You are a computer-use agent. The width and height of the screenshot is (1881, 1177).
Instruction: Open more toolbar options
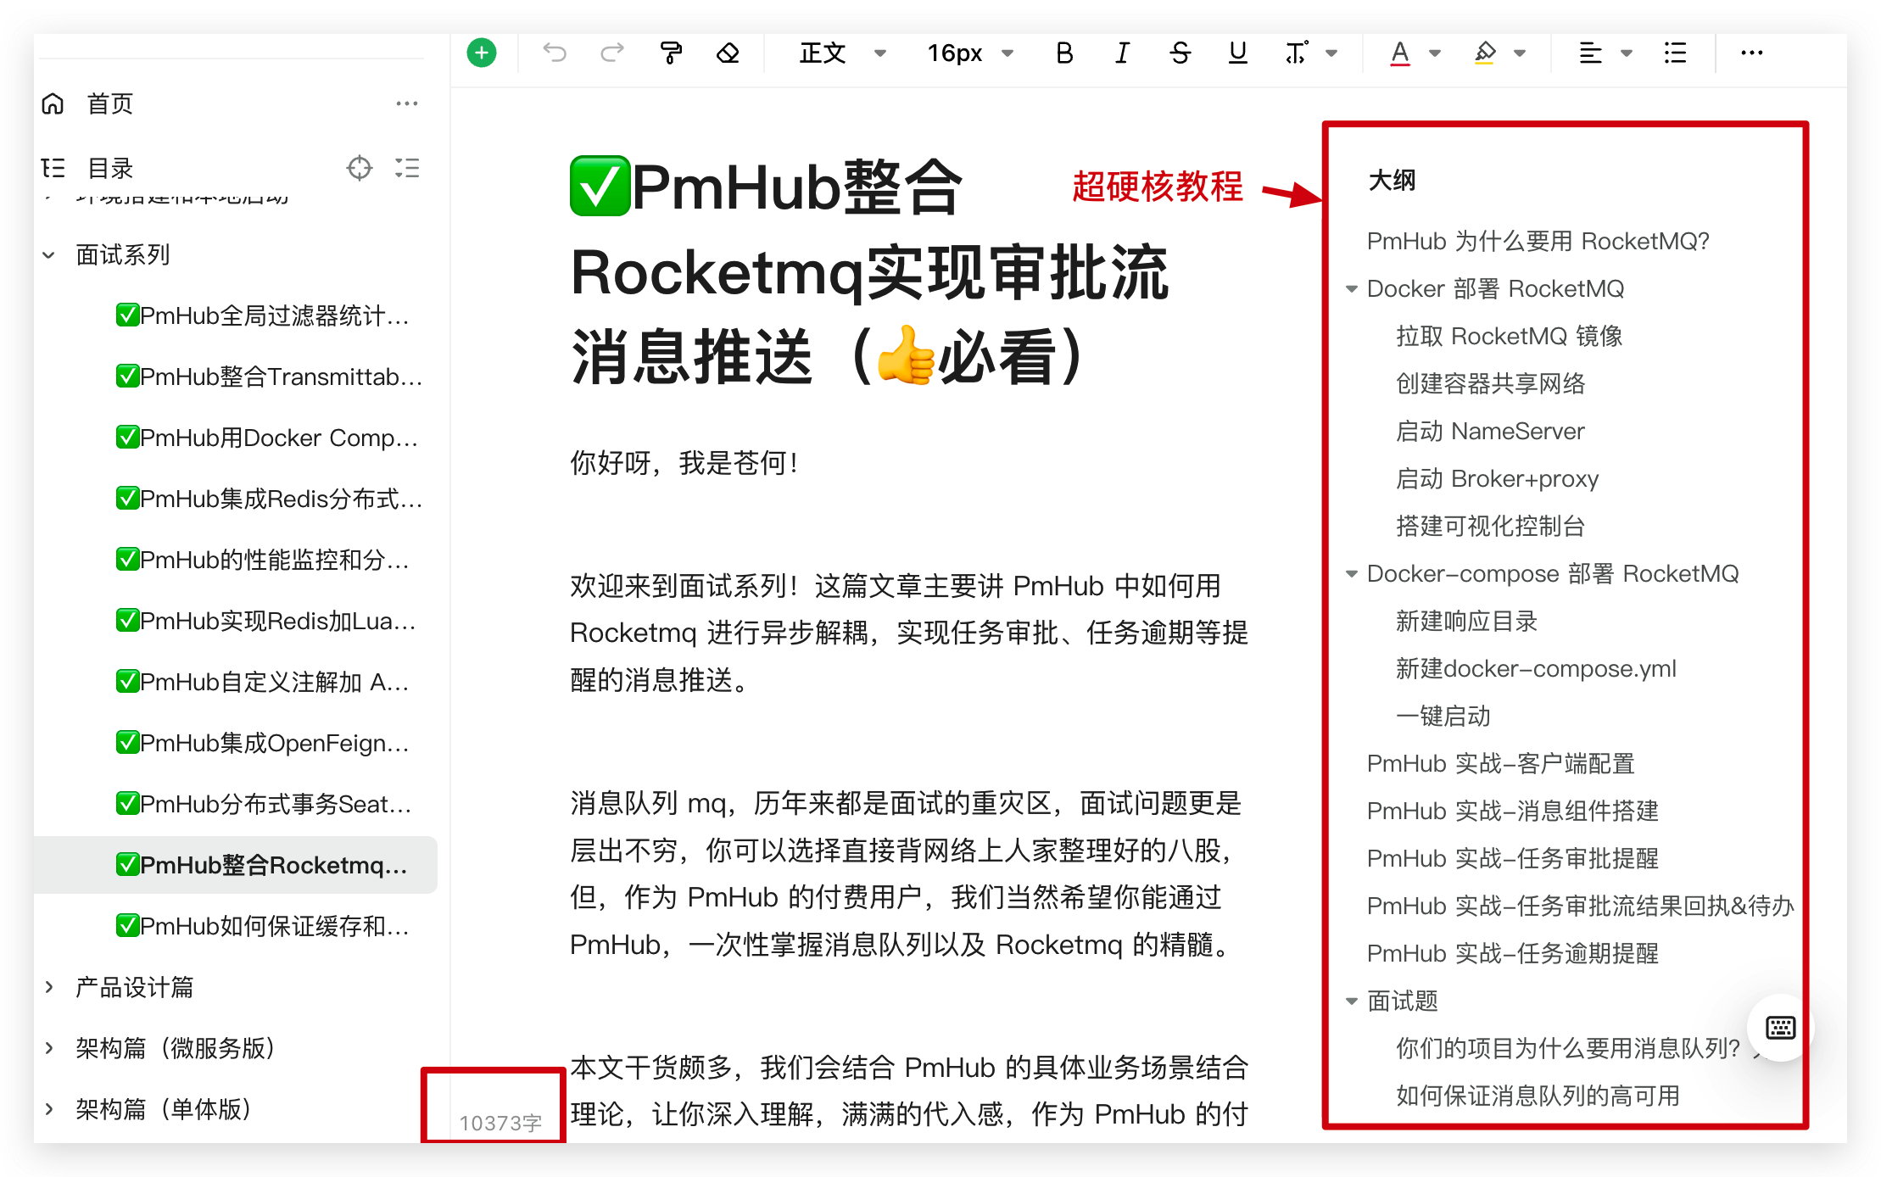pos(1751,53)
